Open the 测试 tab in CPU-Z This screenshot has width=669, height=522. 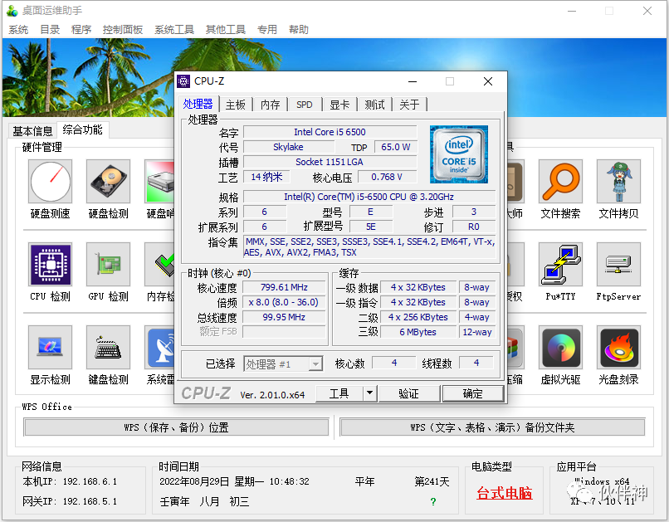pos(374,105)
